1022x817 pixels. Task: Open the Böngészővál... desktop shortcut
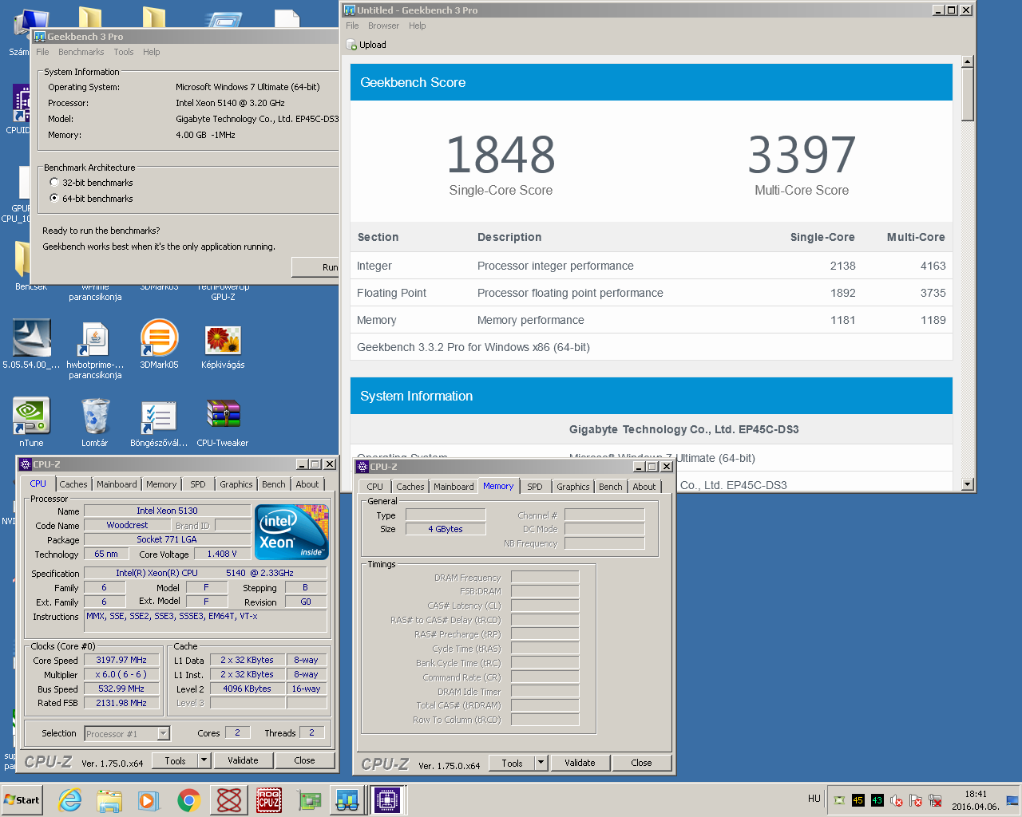pos(159,423)
